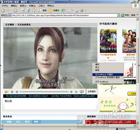Viewport: 140px width, 130px height.
Task: Select 静音 in the context menu
Action: coord(108,70)
